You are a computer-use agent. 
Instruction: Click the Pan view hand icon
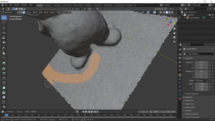pyautogui.click(x=174, y=33)
